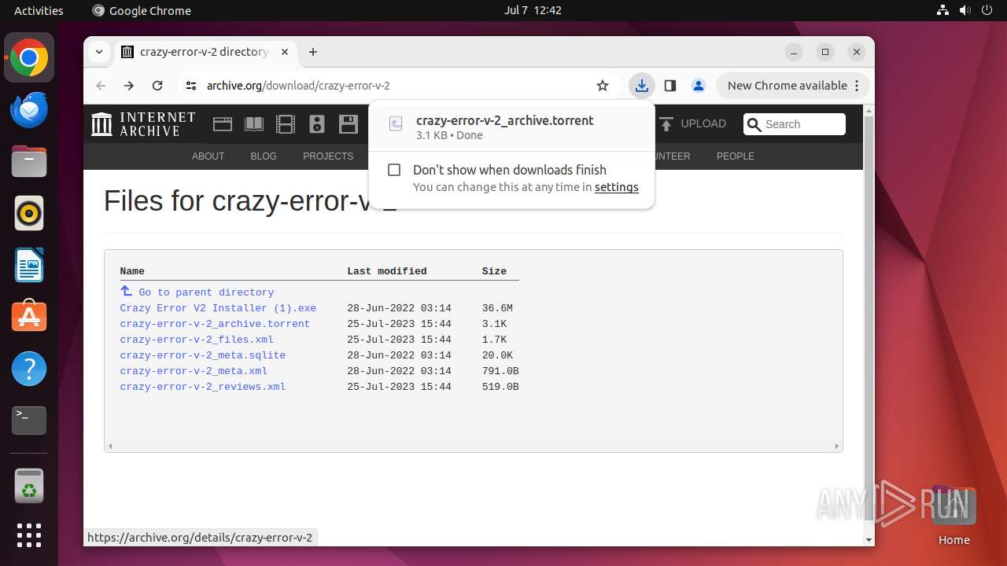Click the file listing left scroll arrow
Viewport: 1007px width, 566px height.
[110, 446]
